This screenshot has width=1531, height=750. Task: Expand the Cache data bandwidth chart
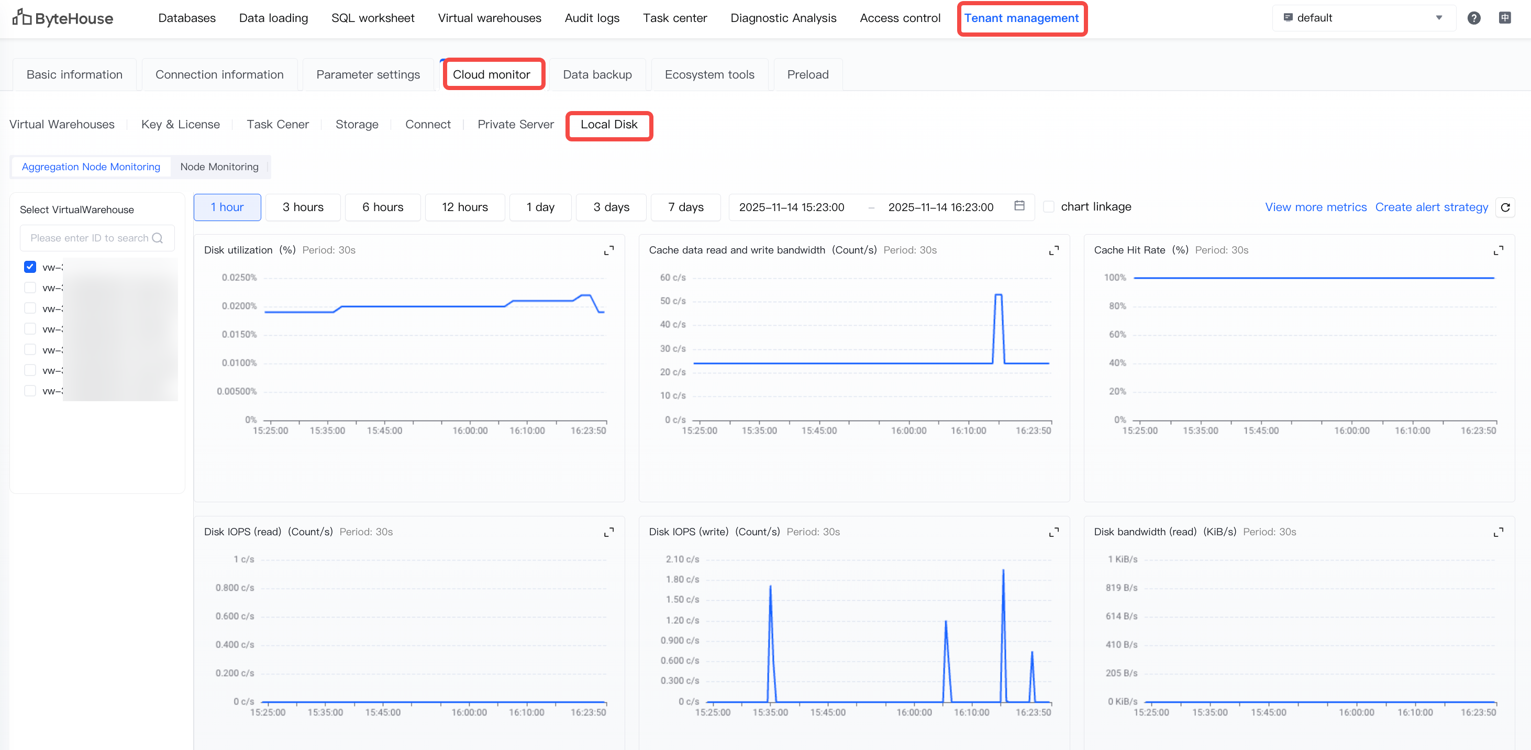[x=1053, y=251]
